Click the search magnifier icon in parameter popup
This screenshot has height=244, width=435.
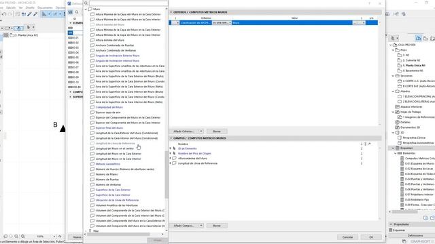(86, 3)
